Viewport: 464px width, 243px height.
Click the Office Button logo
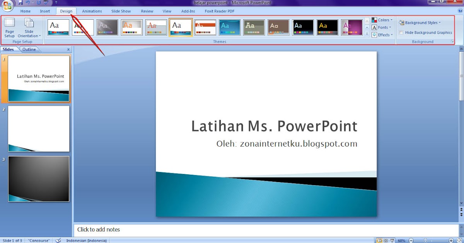[8, 5]
